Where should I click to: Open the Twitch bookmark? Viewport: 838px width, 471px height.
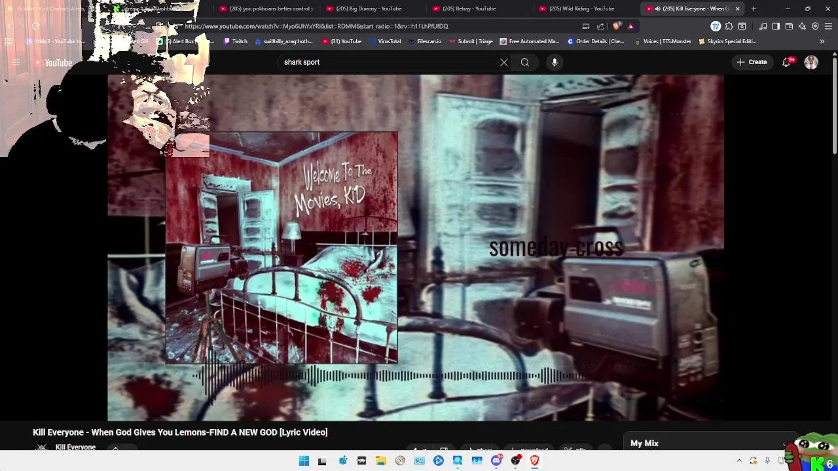[236, 41]
